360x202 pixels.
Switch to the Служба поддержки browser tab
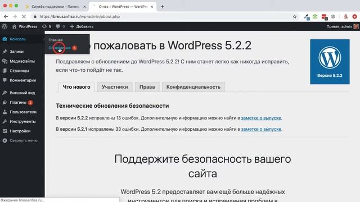click(55, 7)
